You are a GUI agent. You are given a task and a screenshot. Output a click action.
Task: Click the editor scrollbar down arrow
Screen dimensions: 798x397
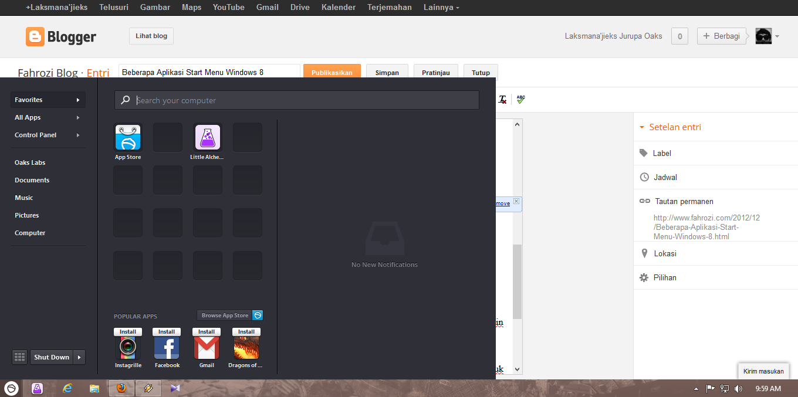(517, 369)
